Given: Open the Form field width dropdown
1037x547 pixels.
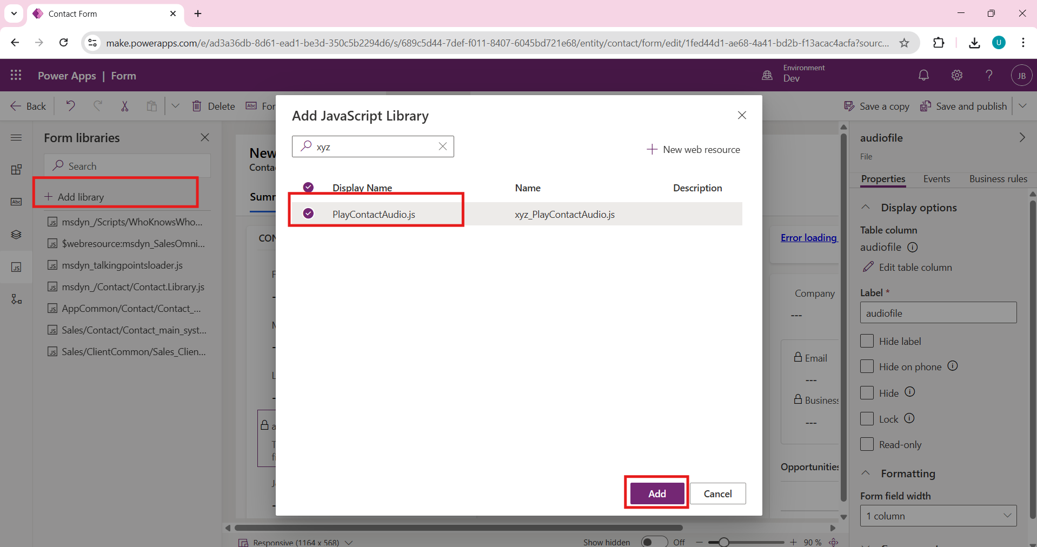Looking at the screenshot, I should [x=938, y=516].
